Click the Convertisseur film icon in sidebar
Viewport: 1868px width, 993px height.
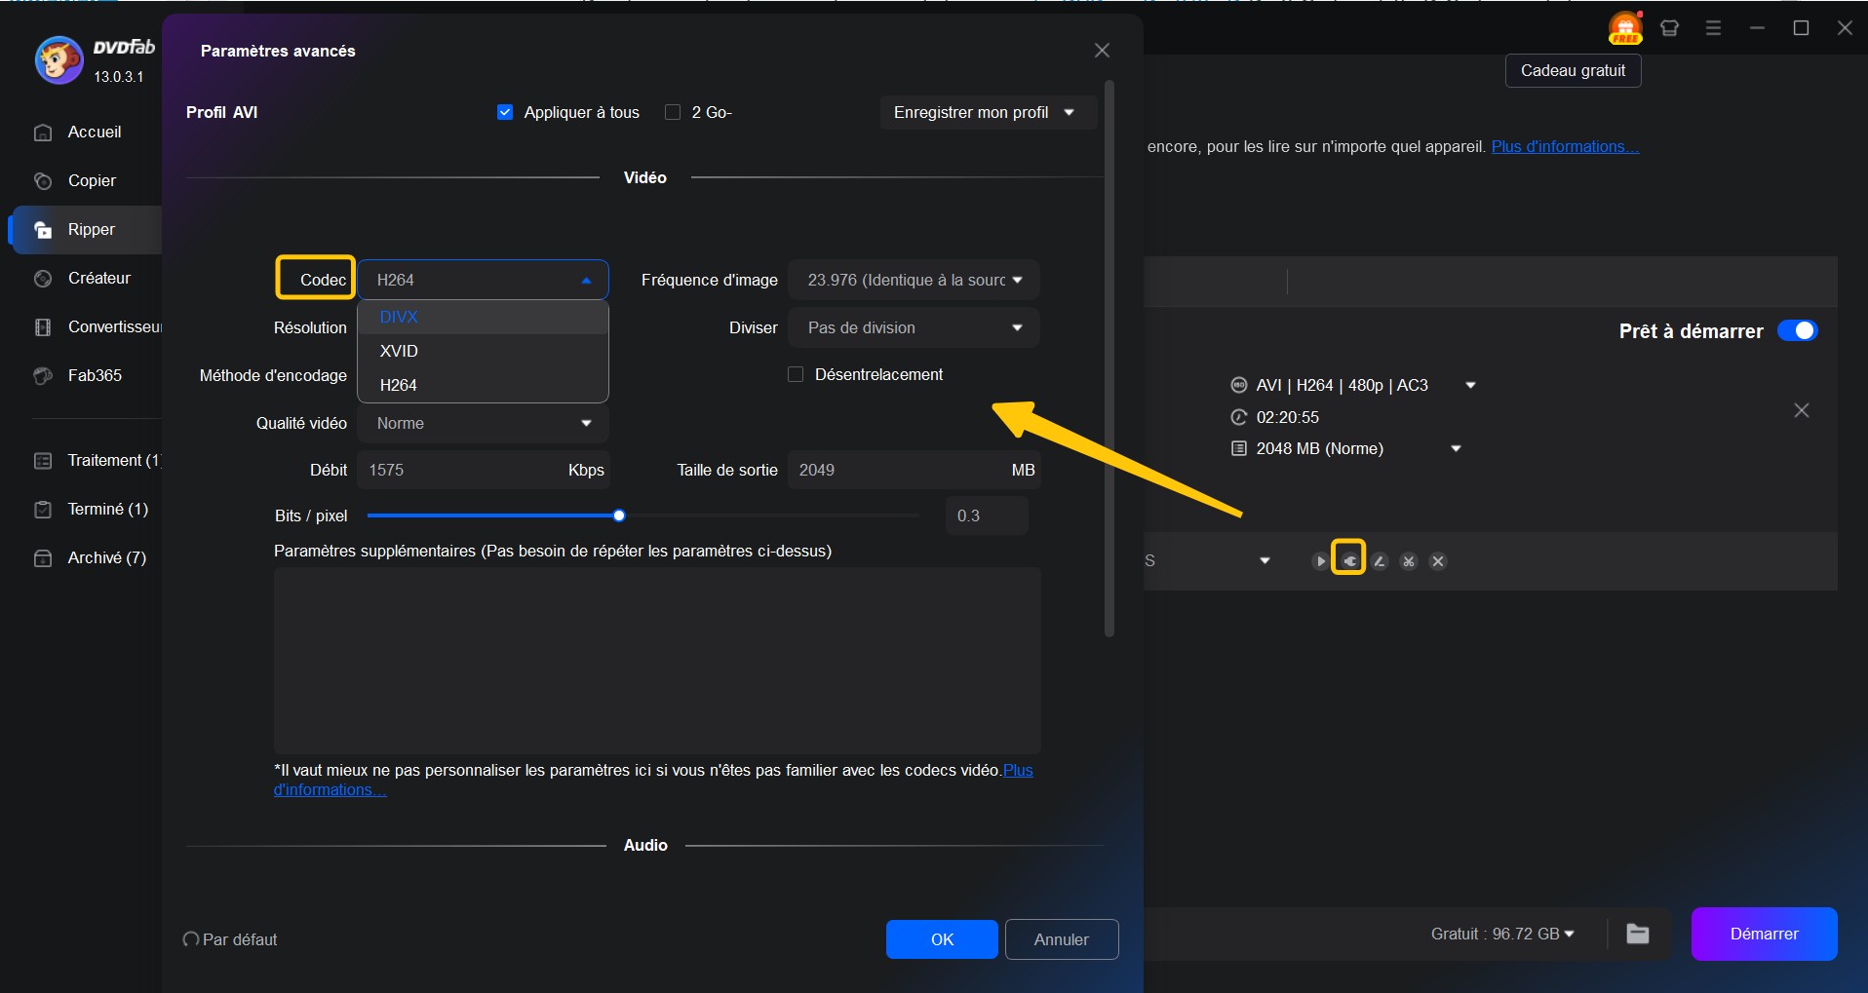tap(43, 327)
